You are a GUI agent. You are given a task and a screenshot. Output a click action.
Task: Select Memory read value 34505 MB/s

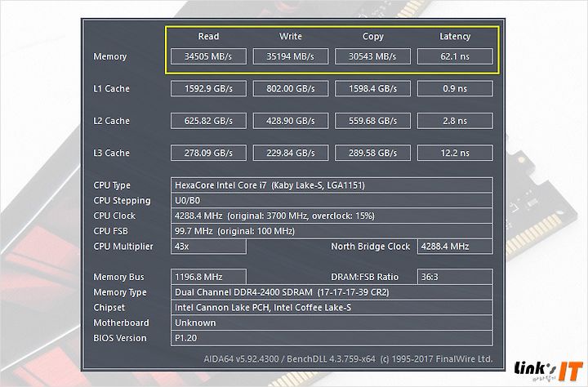pyautogui.click(x=208, y=56)
